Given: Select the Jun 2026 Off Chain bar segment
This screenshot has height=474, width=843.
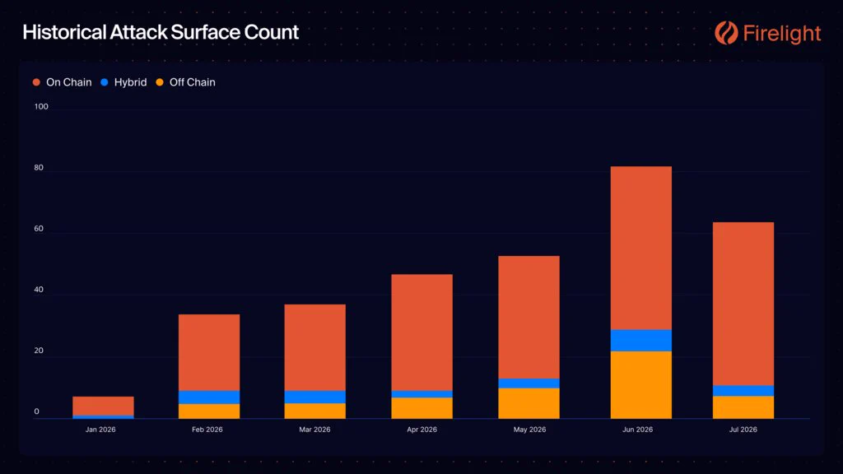Looking at the screenshot, I should click(x=640, y=385).
